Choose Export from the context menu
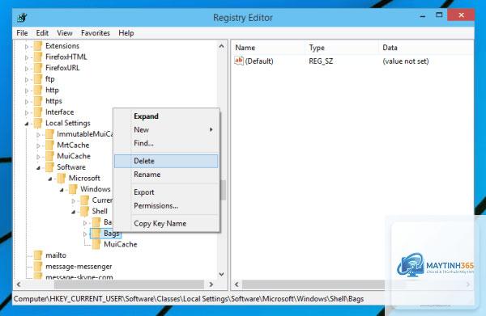This screenshot has width=486, height=316. [166, 192]
